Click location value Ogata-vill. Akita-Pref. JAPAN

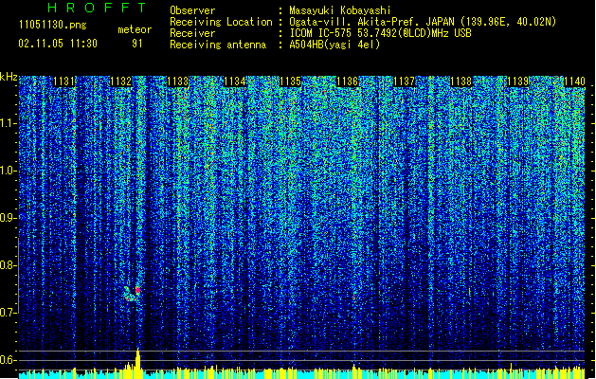371,22
